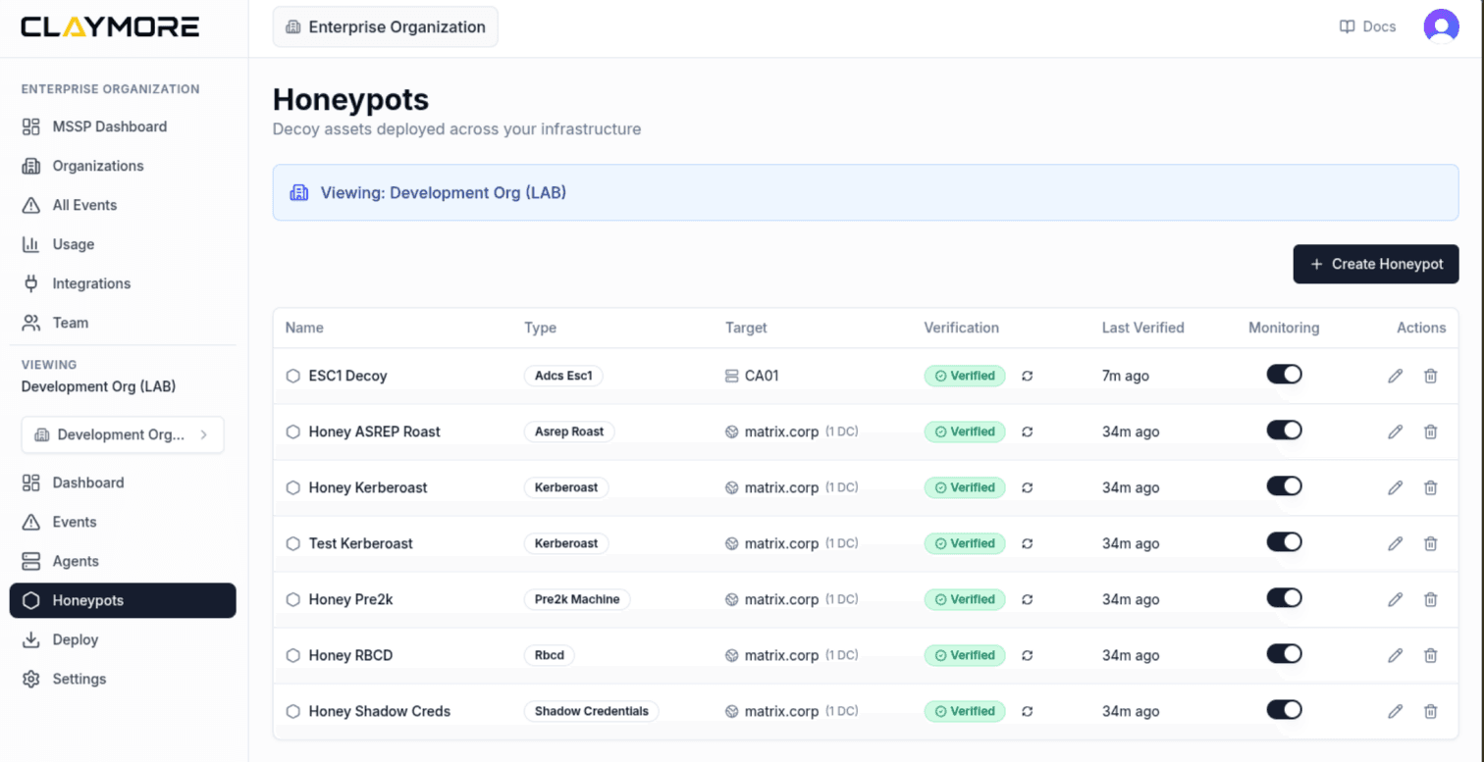Viewport: 1484px width, 762px height.
Task: Click the CA01 target cell
Action: (x=752, y=376)
